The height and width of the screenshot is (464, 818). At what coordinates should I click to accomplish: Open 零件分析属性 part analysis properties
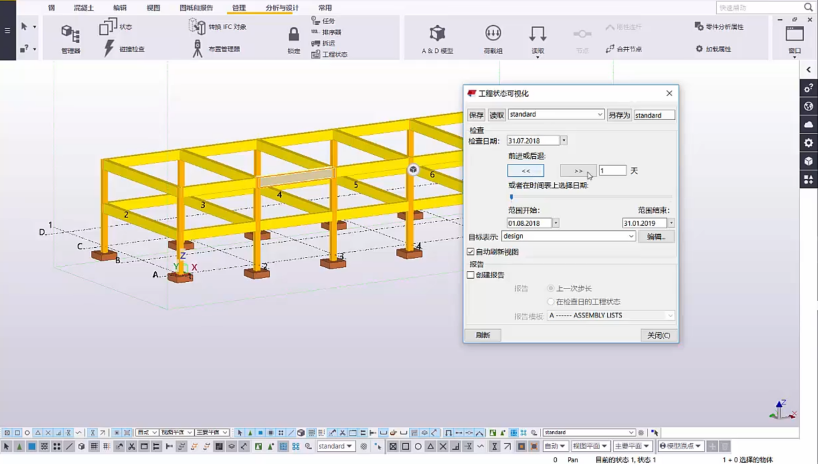tap(719, 26)
